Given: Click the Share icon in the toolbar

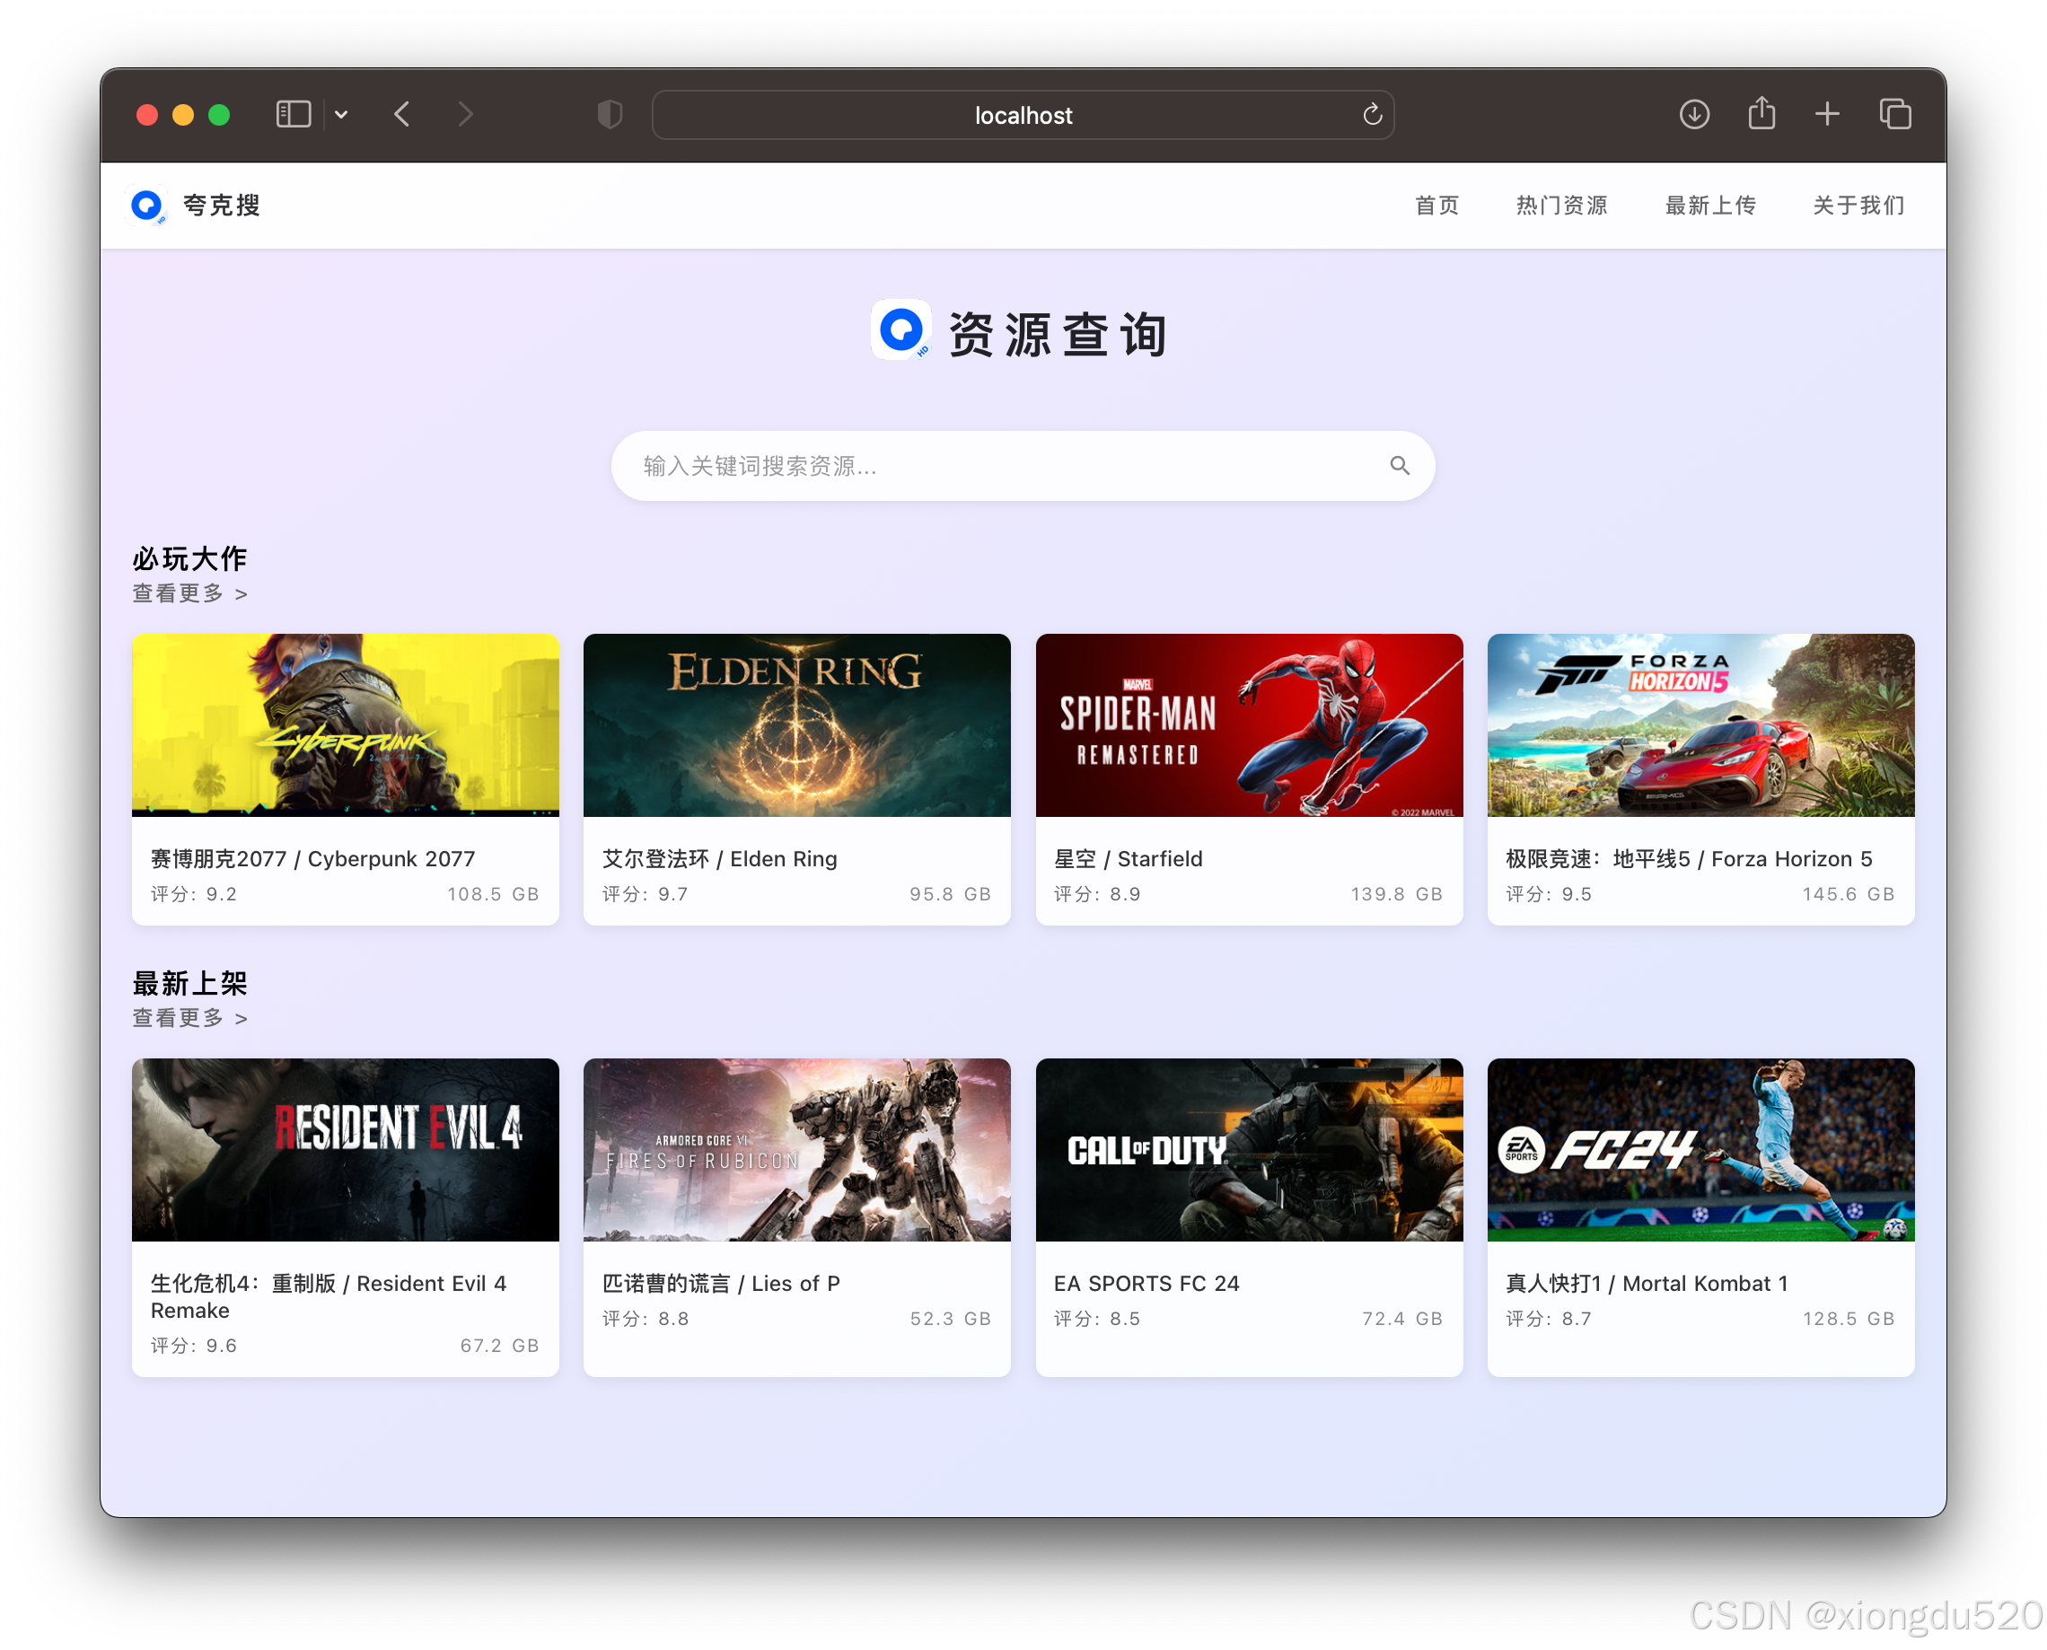Looking at the screenshot, I should (1761, 113).
